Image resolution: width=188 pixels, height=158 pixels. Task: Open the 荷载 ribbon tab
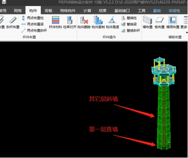[49, 11]
